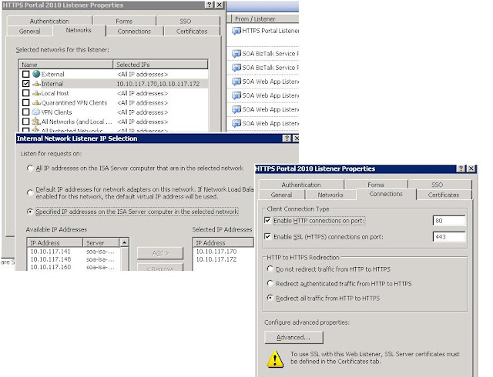Viewport: 493px width, 377px height.
Task: Select Default IP addresses for network adapters option
Action: (30, 192)
